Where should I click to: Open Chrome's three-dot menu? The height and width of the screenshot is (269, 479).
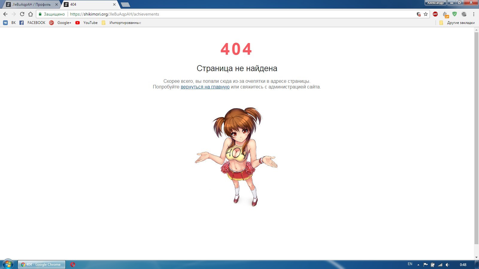[x=474, y=14]
